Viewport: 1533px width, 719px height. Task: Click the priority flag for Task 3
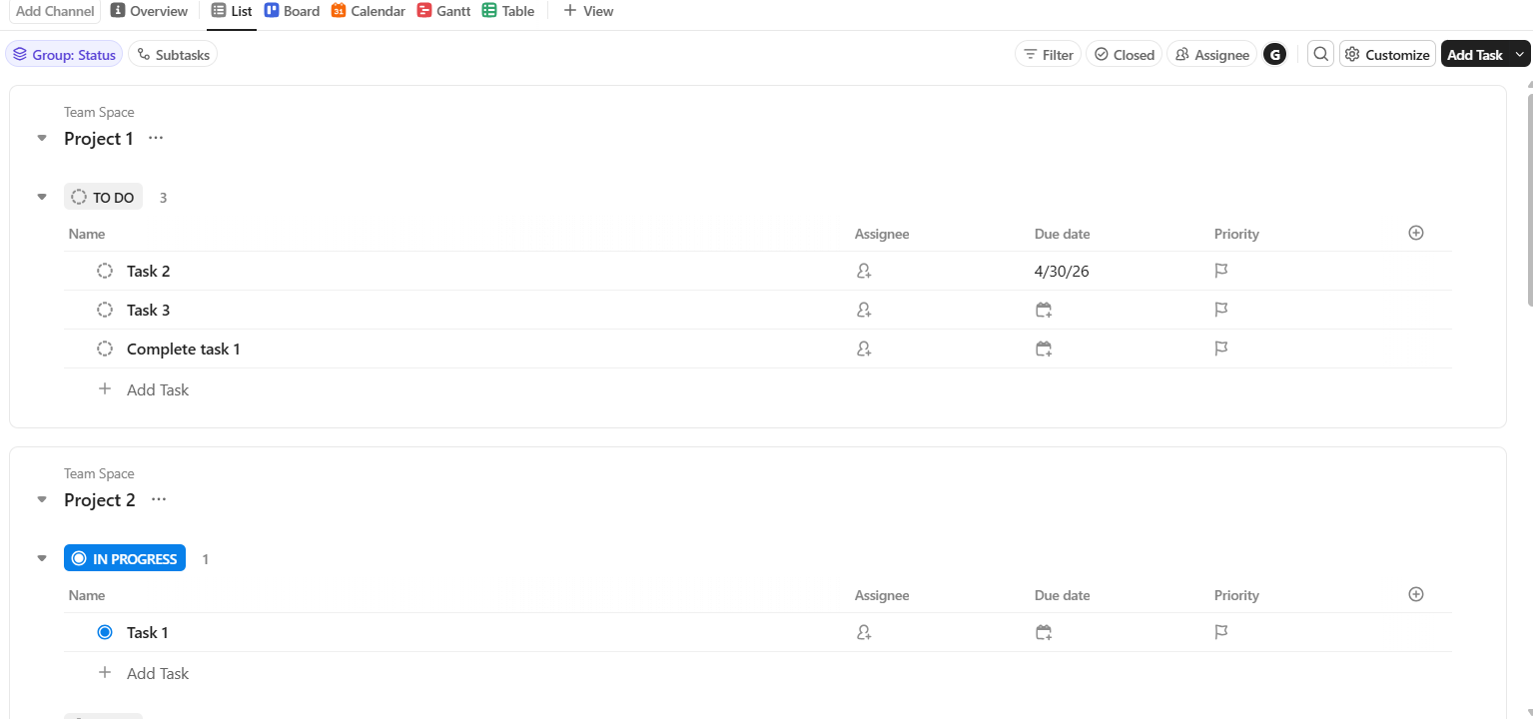(x=1220, y=310)
